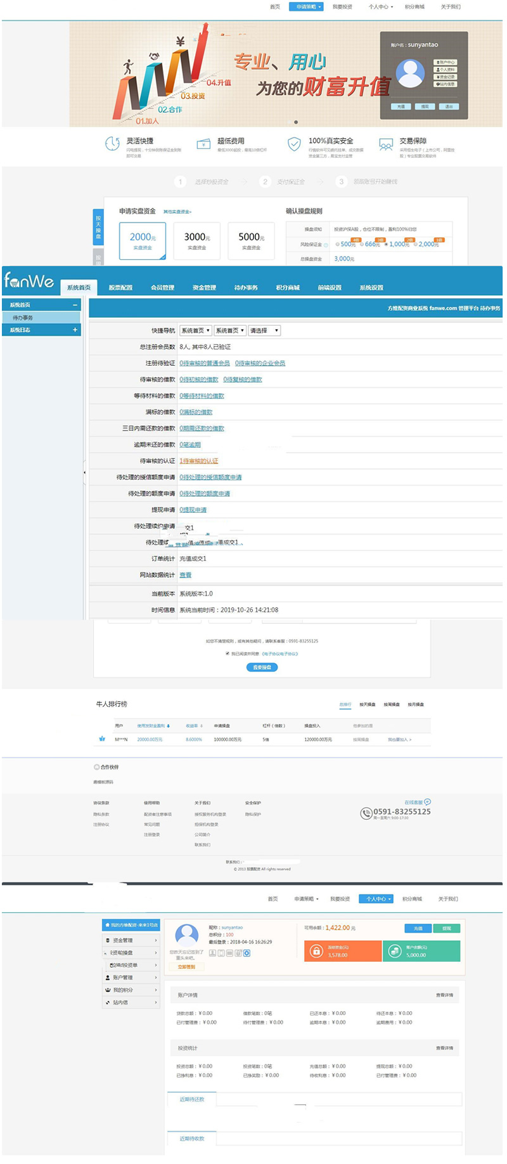Click the fanWe logo in admin header
The width and height of the screenshot is (507, 1164).
(29, 280)
